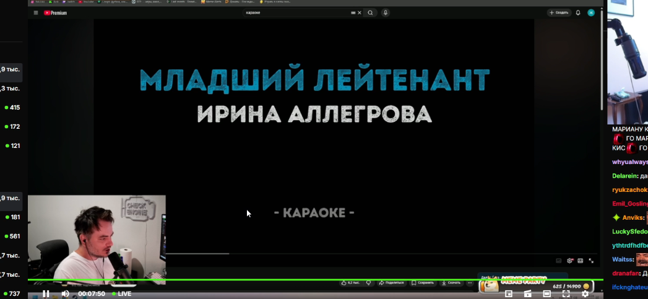Open the stream clip creation icon
Screen dimensions: 648x299
coord(528,293)
